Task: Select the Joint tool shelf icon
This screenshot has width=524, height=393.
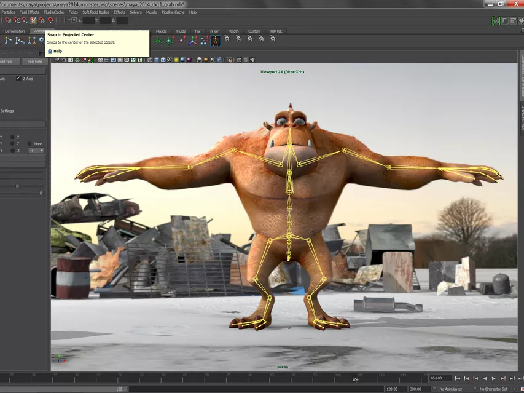Action: click(8, 41)
